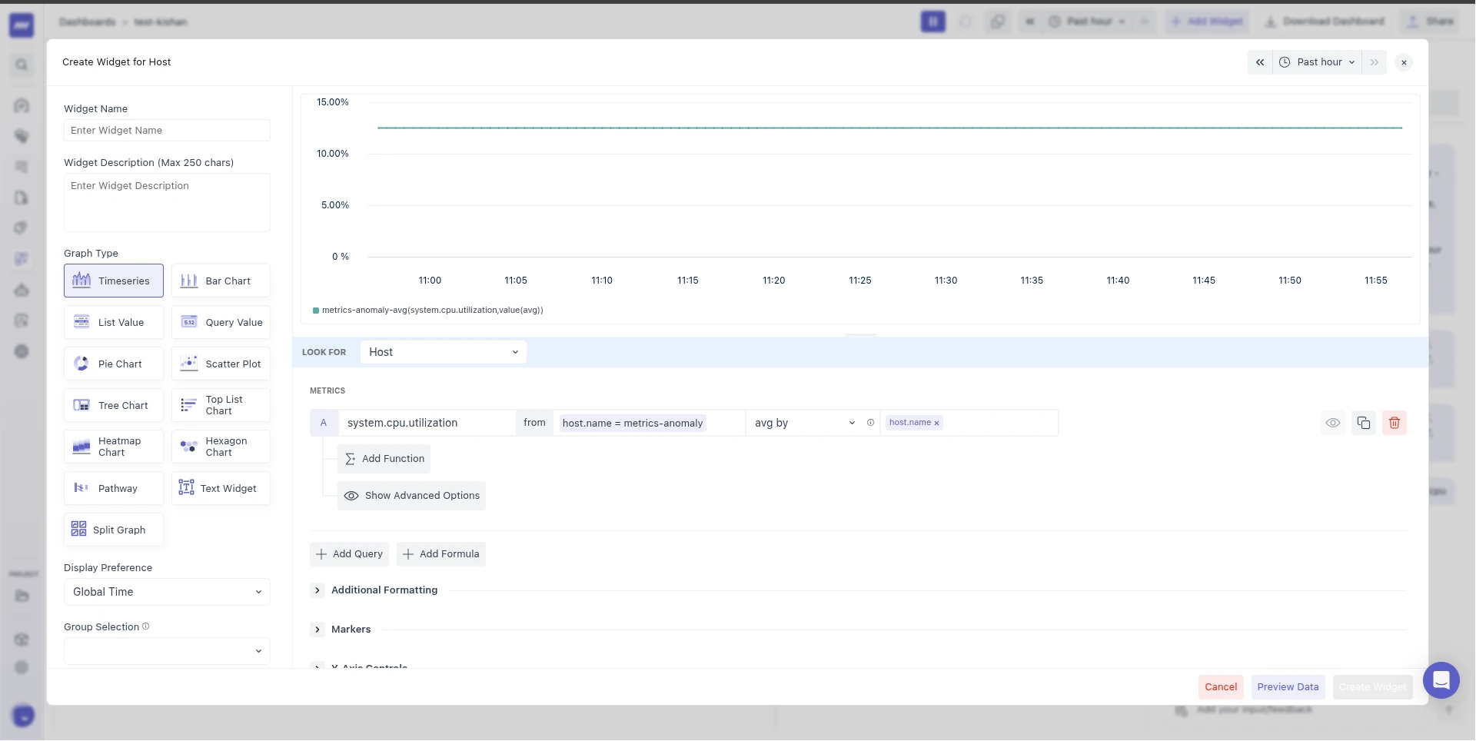Select the Text Widget graph type
This screenshot has width=1476, height=741.
click(221, 488)
